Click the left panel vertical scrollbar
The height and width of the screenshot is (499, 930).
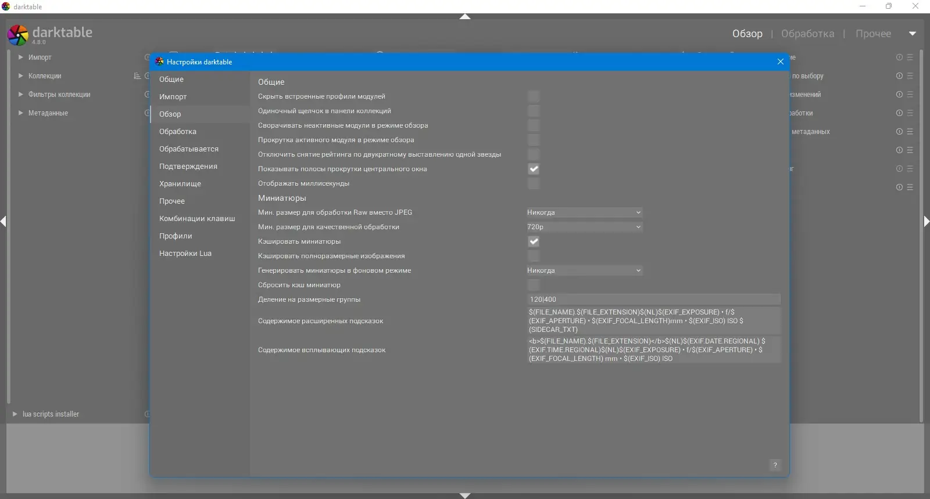[9, 226]
